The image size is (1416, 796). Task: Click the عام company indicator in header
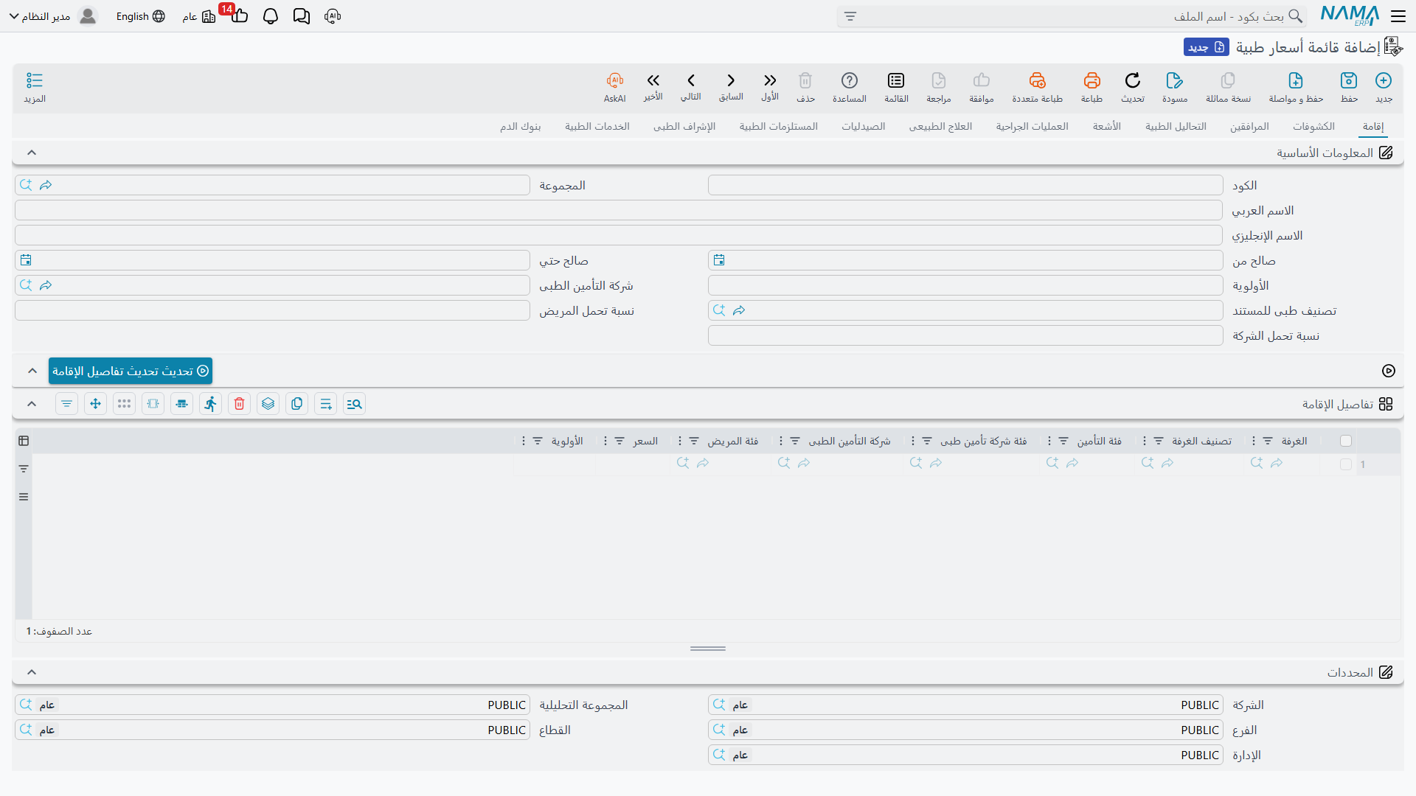[x=199, y=16]
